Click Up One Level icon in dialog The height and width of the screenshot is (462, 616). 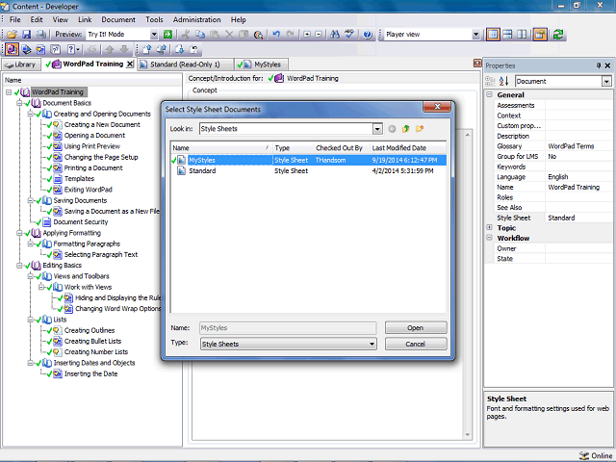point(405,129)
